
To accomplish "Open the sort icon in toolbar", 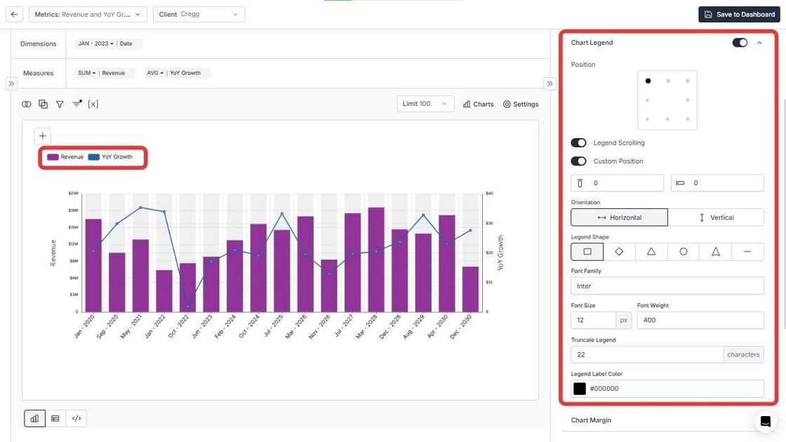I will coord(76,104).
